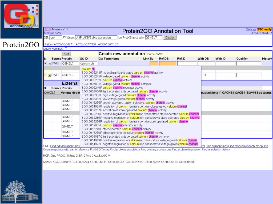
Task: Click the orange Ev field in the first row
Action: point(154,63)
